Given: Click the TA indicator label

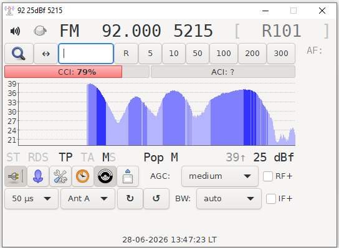Looking at the screenshot, I should pyautogui.click(x=87, y=157).
